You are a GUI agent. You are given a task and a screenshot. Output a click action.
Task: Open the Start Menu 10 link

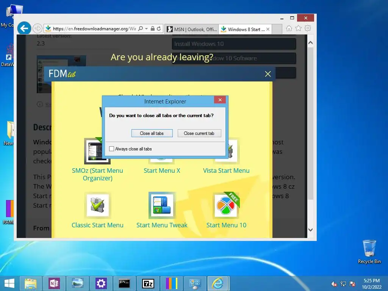(226, 225)
